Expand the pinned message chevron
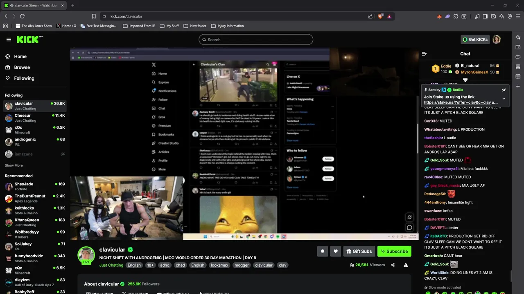Image resolution: width=524 pixels, height=294 pixels. pos(504,98)
